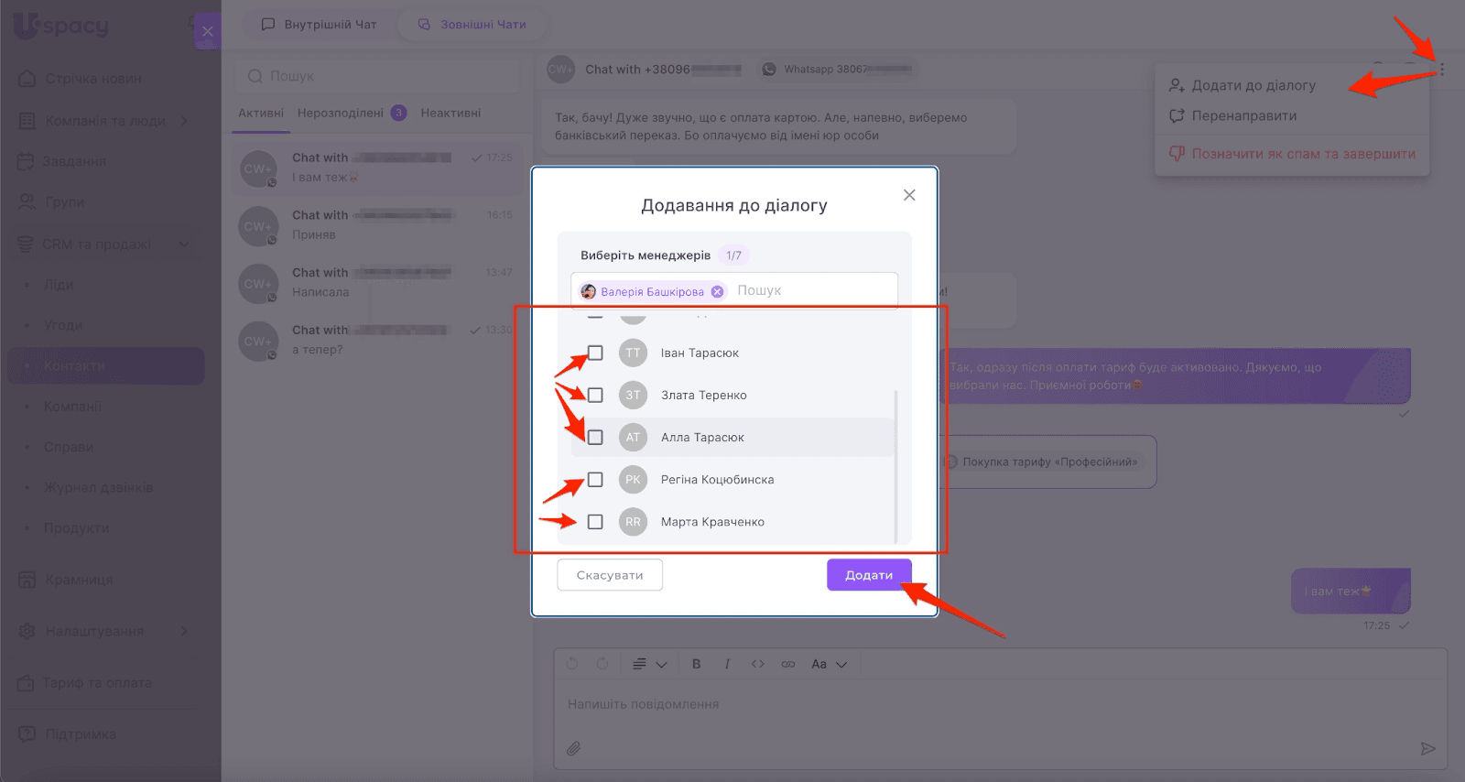Click the code formatting icon
The height and width of the screenshot is (782, 1465).
click(757, 664)
